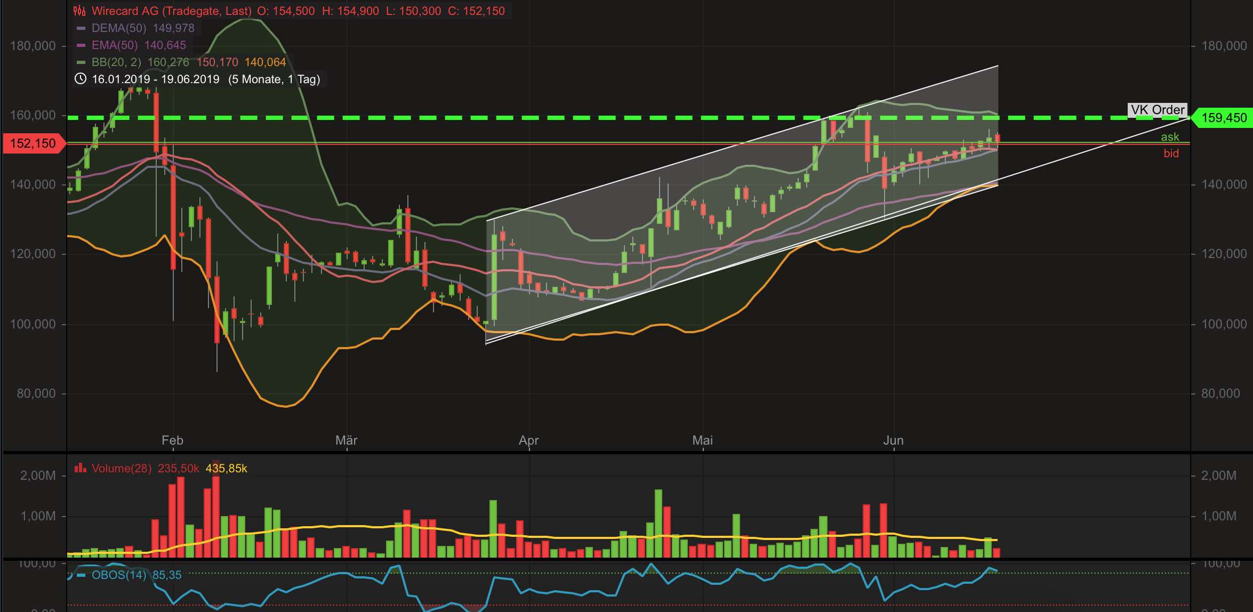Click the green ask label
This screenshot has width=1253, height=612.
[x=1170, y=137]
